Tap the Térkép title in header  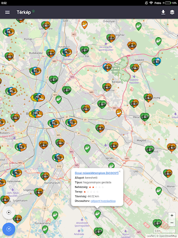coord(24,12)
